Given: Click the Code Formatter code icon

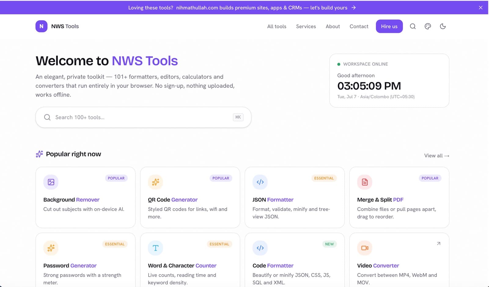Looking at the screenshot, I should [260, 248].
